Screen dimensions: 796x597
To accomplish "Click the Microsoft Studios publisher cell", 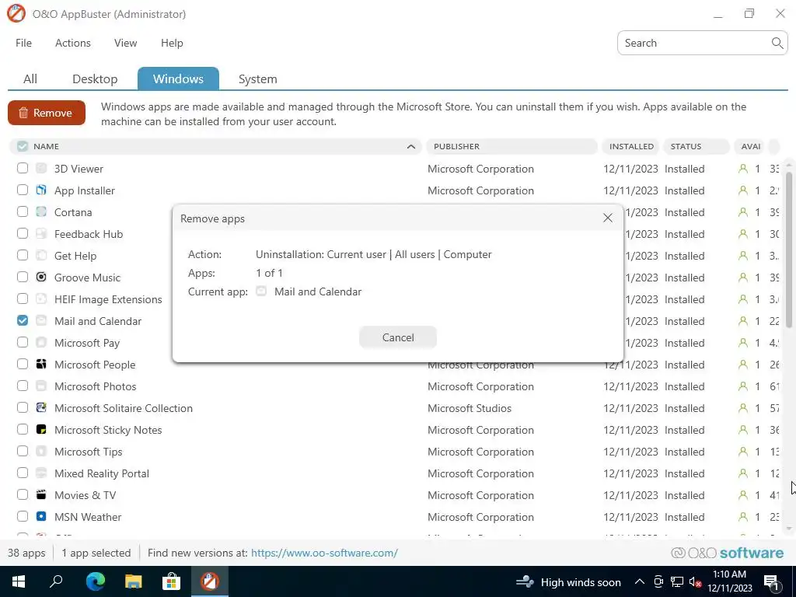I will (x=469, y=408).
